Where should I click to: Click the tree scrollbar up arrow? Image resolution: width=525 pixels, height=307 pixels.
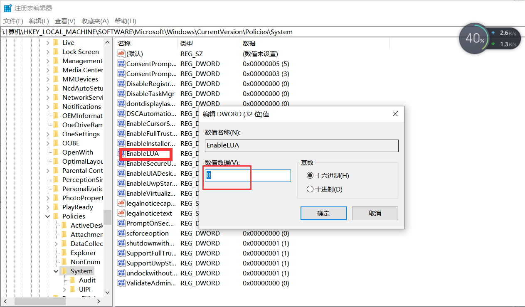tap(108, 42)
